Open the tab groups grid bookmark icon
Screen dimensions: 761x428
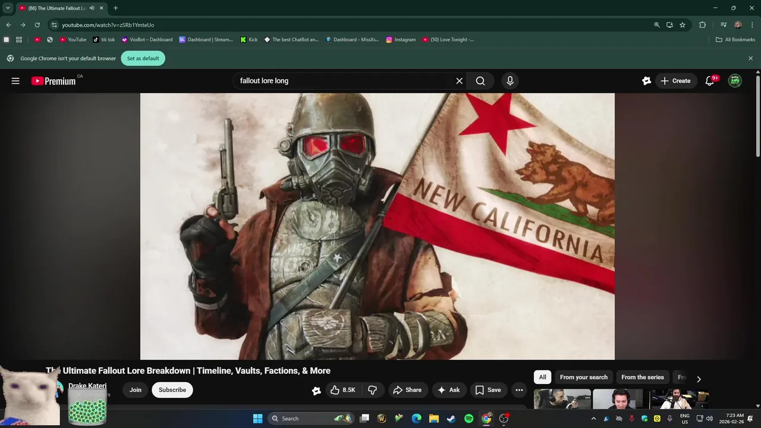[x=19, y=40]
